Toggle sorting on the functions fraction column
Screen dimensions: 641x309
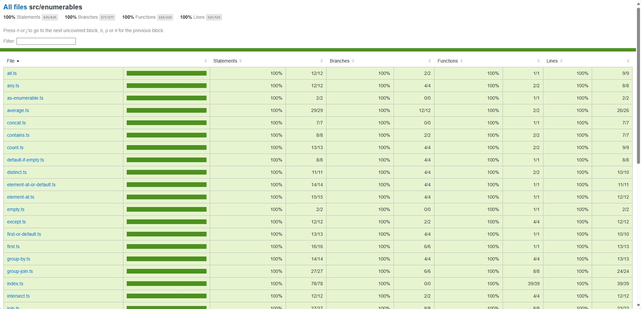[538, 61]
